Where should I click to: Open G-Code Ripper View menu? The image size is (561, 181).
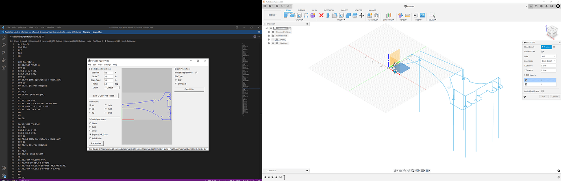click(100, 65)
